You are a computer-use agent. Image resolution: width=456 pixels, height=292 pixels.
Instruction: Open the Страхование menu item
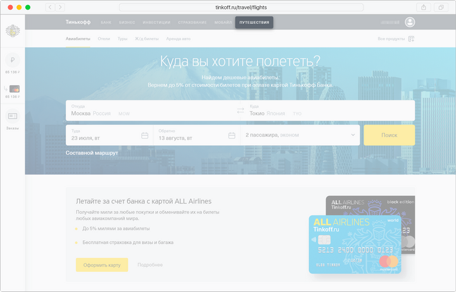coord(193,22)
